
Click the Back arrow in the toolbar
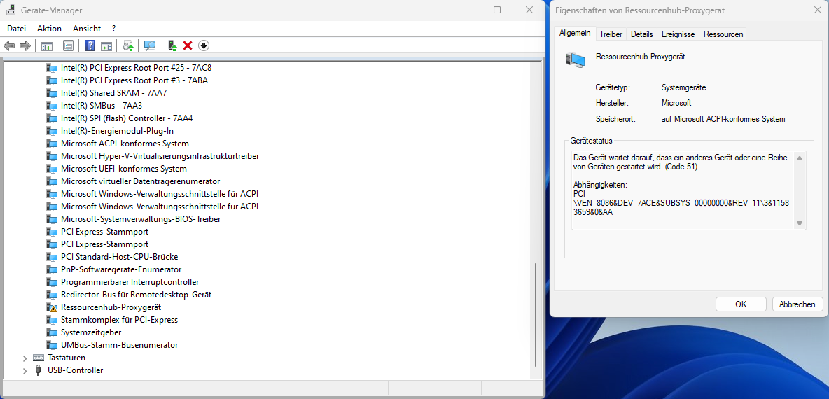(9, 46)
